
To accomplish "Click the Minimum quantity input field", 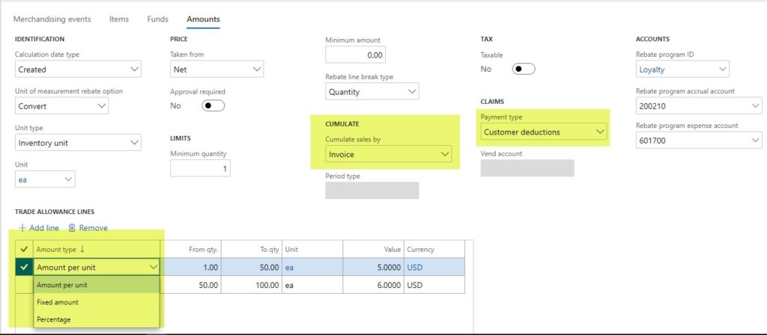I will 200,168.
